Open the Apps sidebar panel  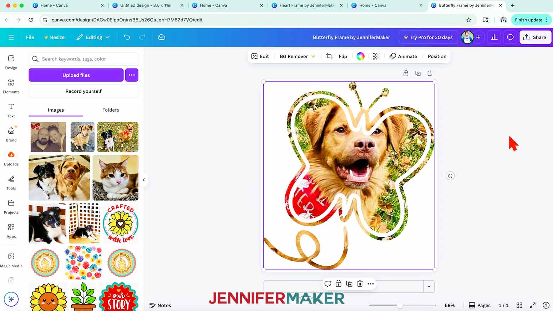pyautogui.click(x=11, y=231)
